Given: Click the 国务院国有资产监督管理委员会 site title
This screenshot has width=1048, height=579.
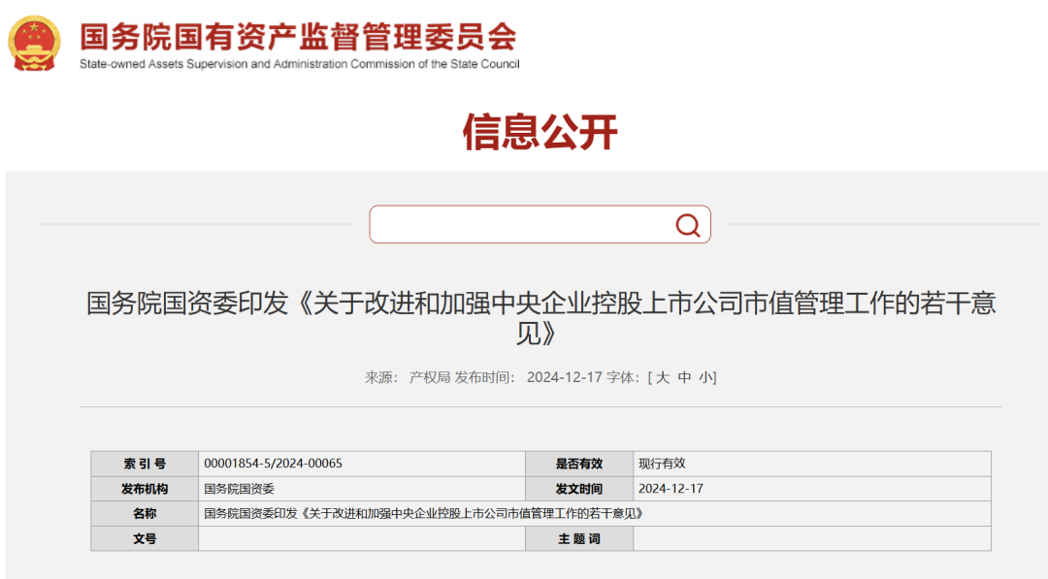Looking at the screenshot, I should tap(298, 37).
